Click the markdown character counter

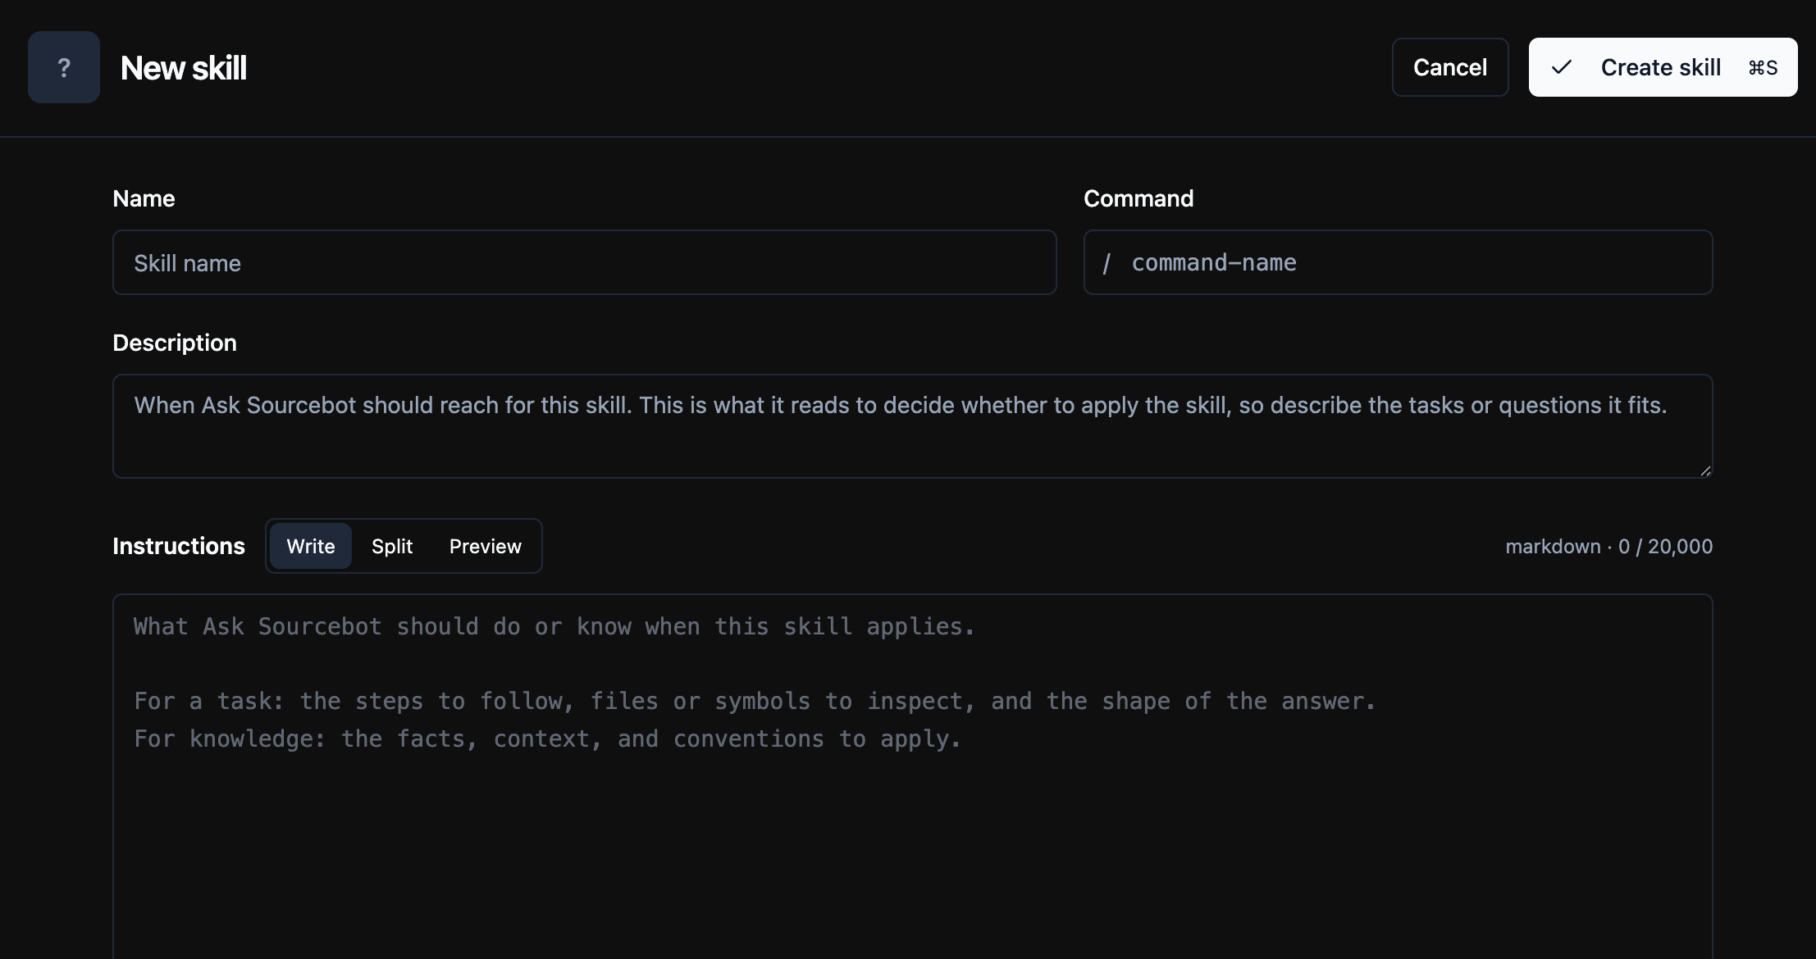click(1608, 546)
